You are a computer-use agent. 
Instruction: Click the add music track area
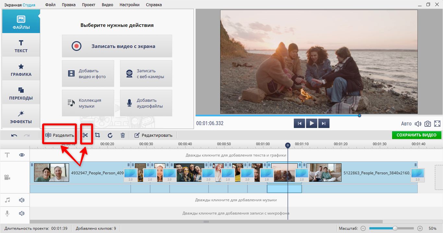coord(236,200)
